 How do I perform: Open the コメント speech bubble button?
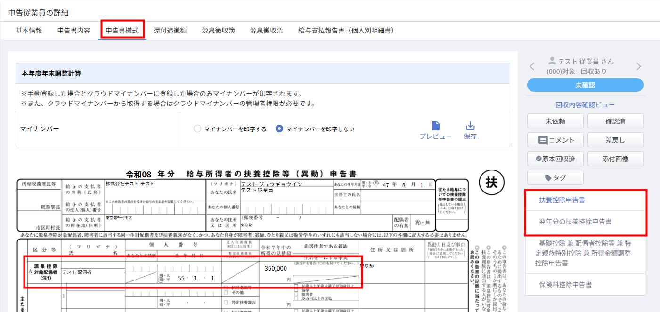[x=555, y=140]
